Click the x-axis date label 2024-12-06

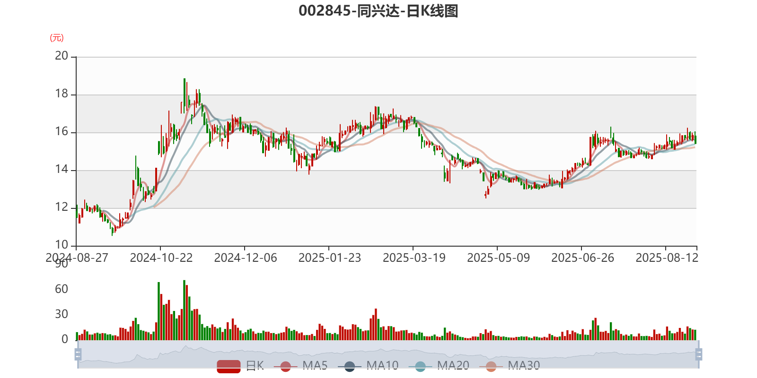click(246, 258)
